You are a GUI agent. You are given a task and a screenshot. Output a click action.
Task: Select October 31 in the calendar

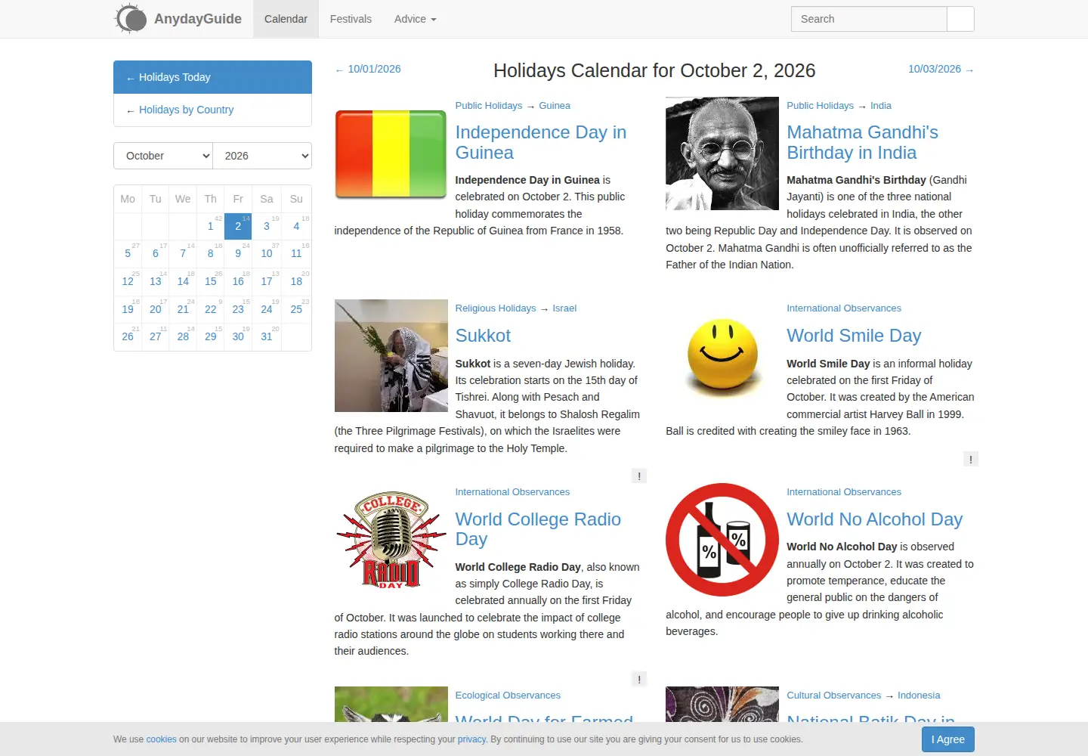pyautogui.click(x=267, y=336)
